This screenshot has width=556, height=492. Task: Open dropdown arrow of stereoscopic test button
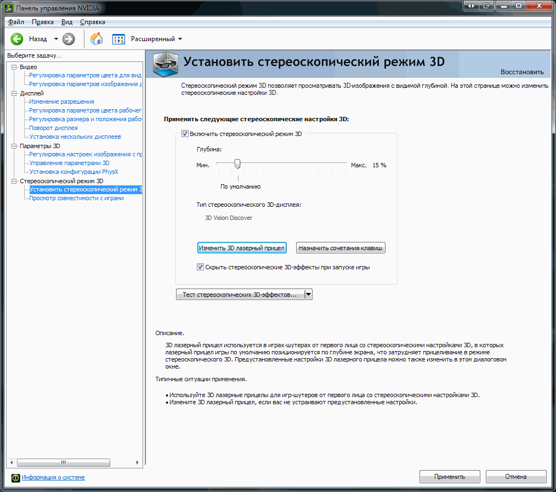pos(309,295)
